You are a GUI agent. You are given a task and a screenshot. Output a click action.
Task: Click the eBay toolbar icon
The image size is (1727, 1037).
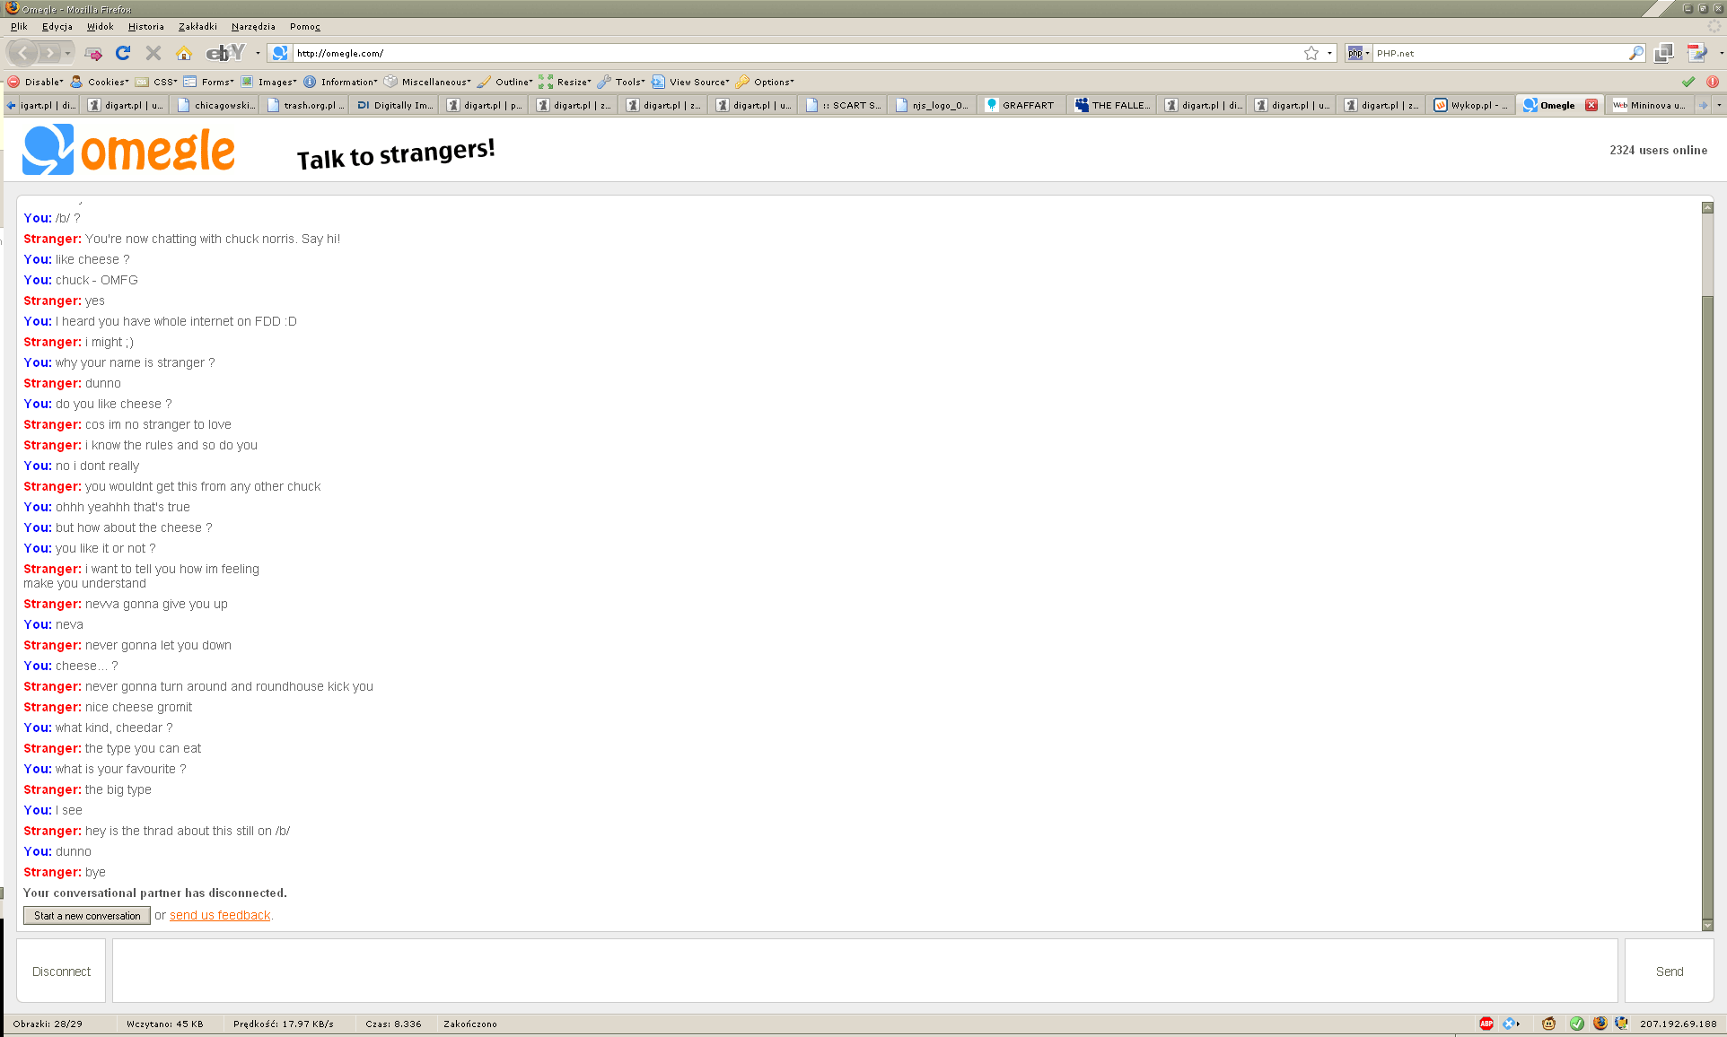(x=225, y=53)
